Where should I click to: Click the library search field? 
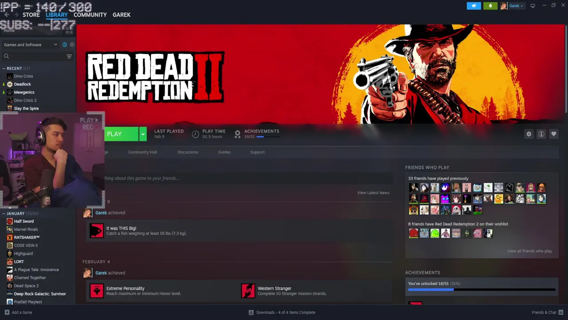(34, 56)
